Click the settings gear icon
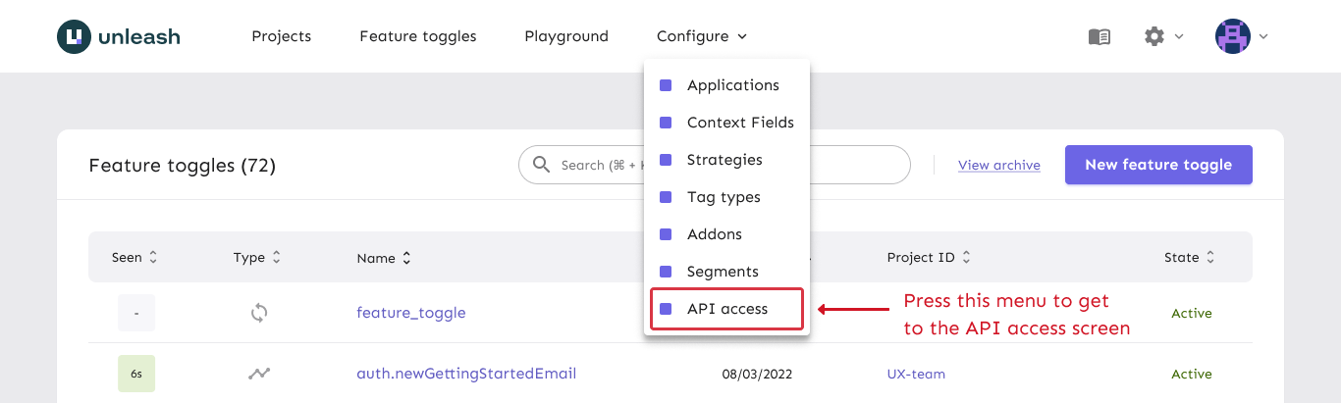The image size is (1341, 403). coord(1154,36)
